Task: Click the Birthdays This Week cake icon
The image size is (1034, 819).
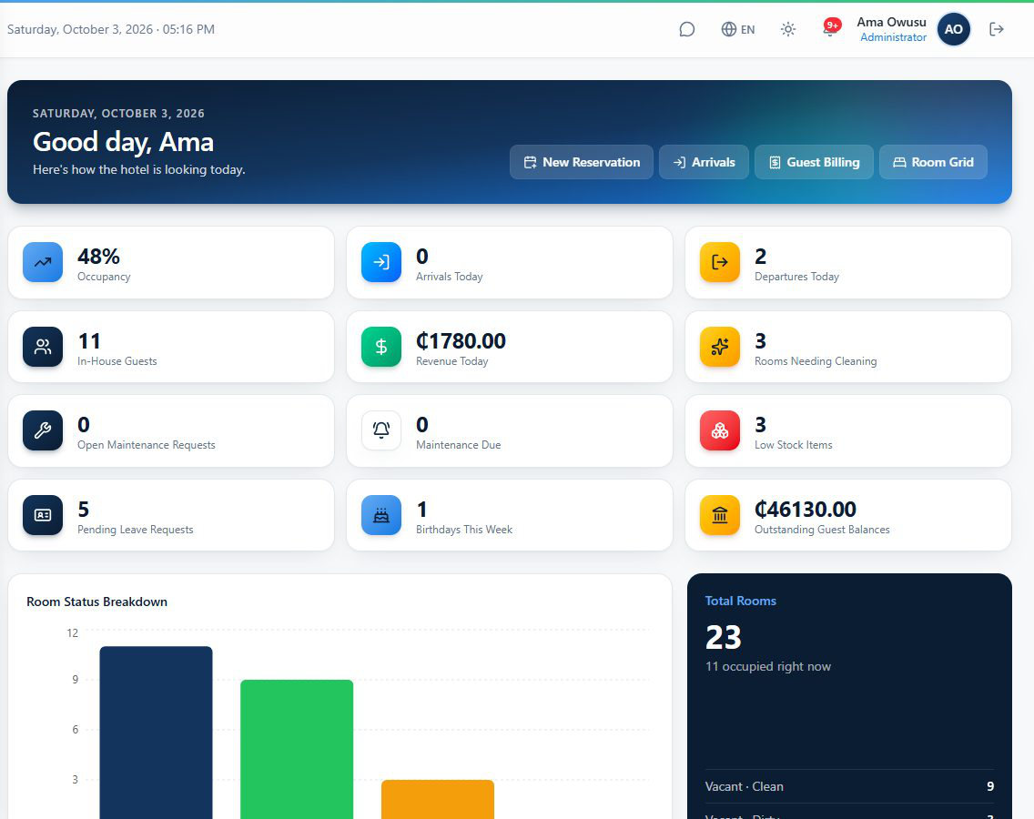Action: pos(381,515)
